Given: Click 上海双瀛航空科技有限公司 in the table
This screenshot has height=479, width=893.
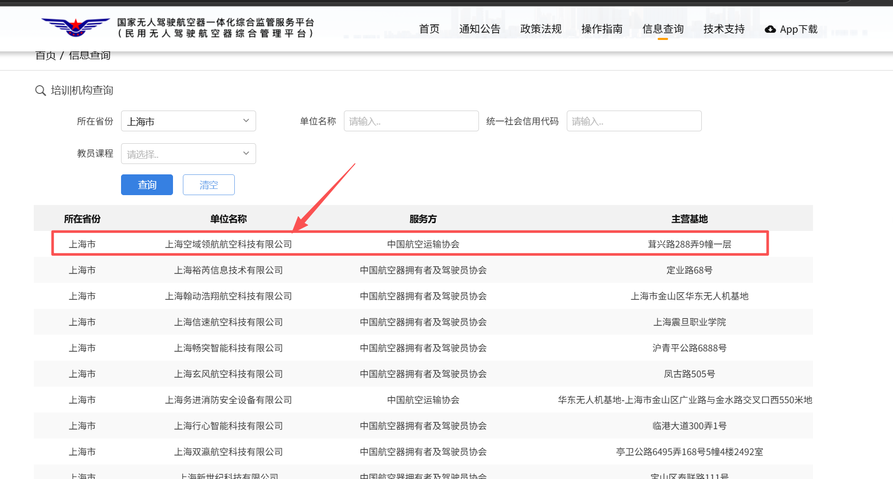Looking at the screenshot, I should (x=229, y=452).
